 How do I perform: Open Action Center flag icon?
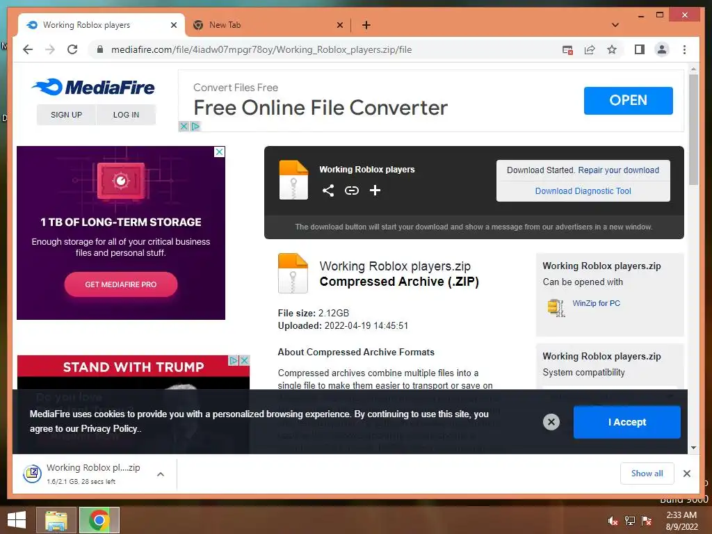click(x=647, y=521)
